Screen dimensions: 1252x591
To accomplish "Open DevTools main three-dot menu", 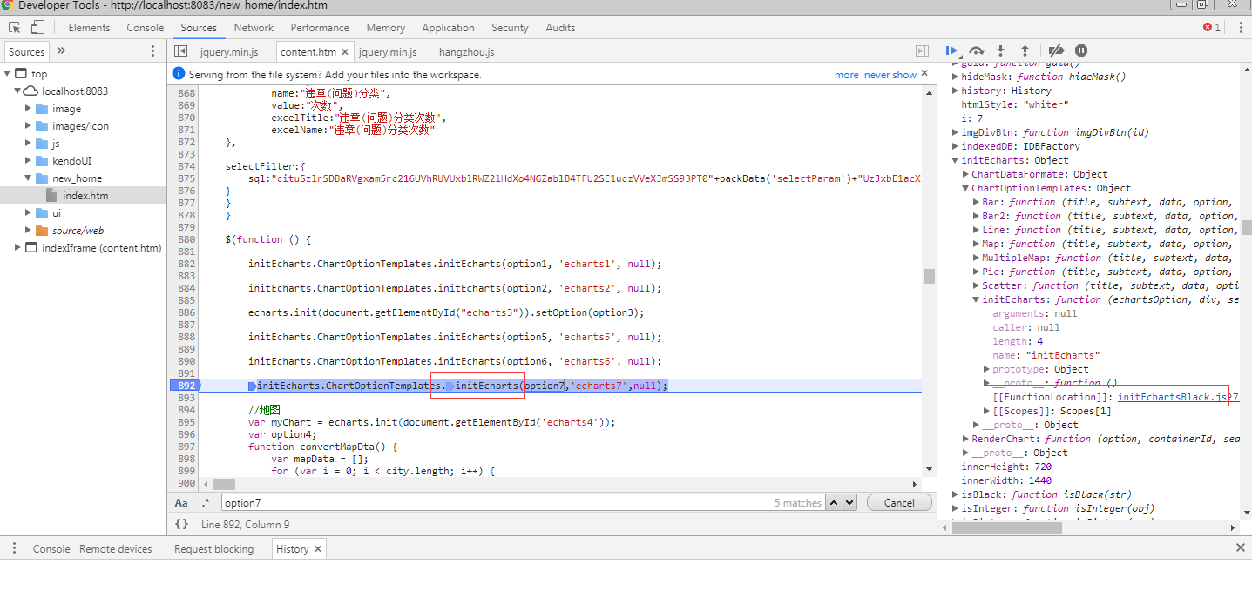I will pyautogui.click(x=1239, y=28).
